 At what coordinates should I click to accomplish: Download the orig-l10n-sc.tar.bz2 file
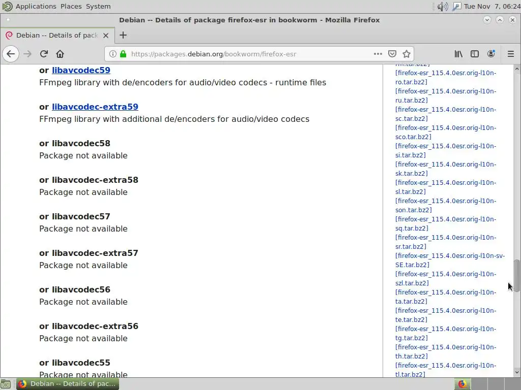click(x=446, y=114)
